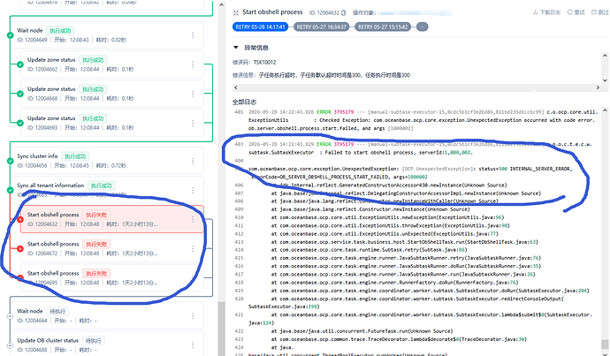Click the pending status icon of Update OB cluster status
The width and height of the screenshot is (610, 356).
point(10,345)
